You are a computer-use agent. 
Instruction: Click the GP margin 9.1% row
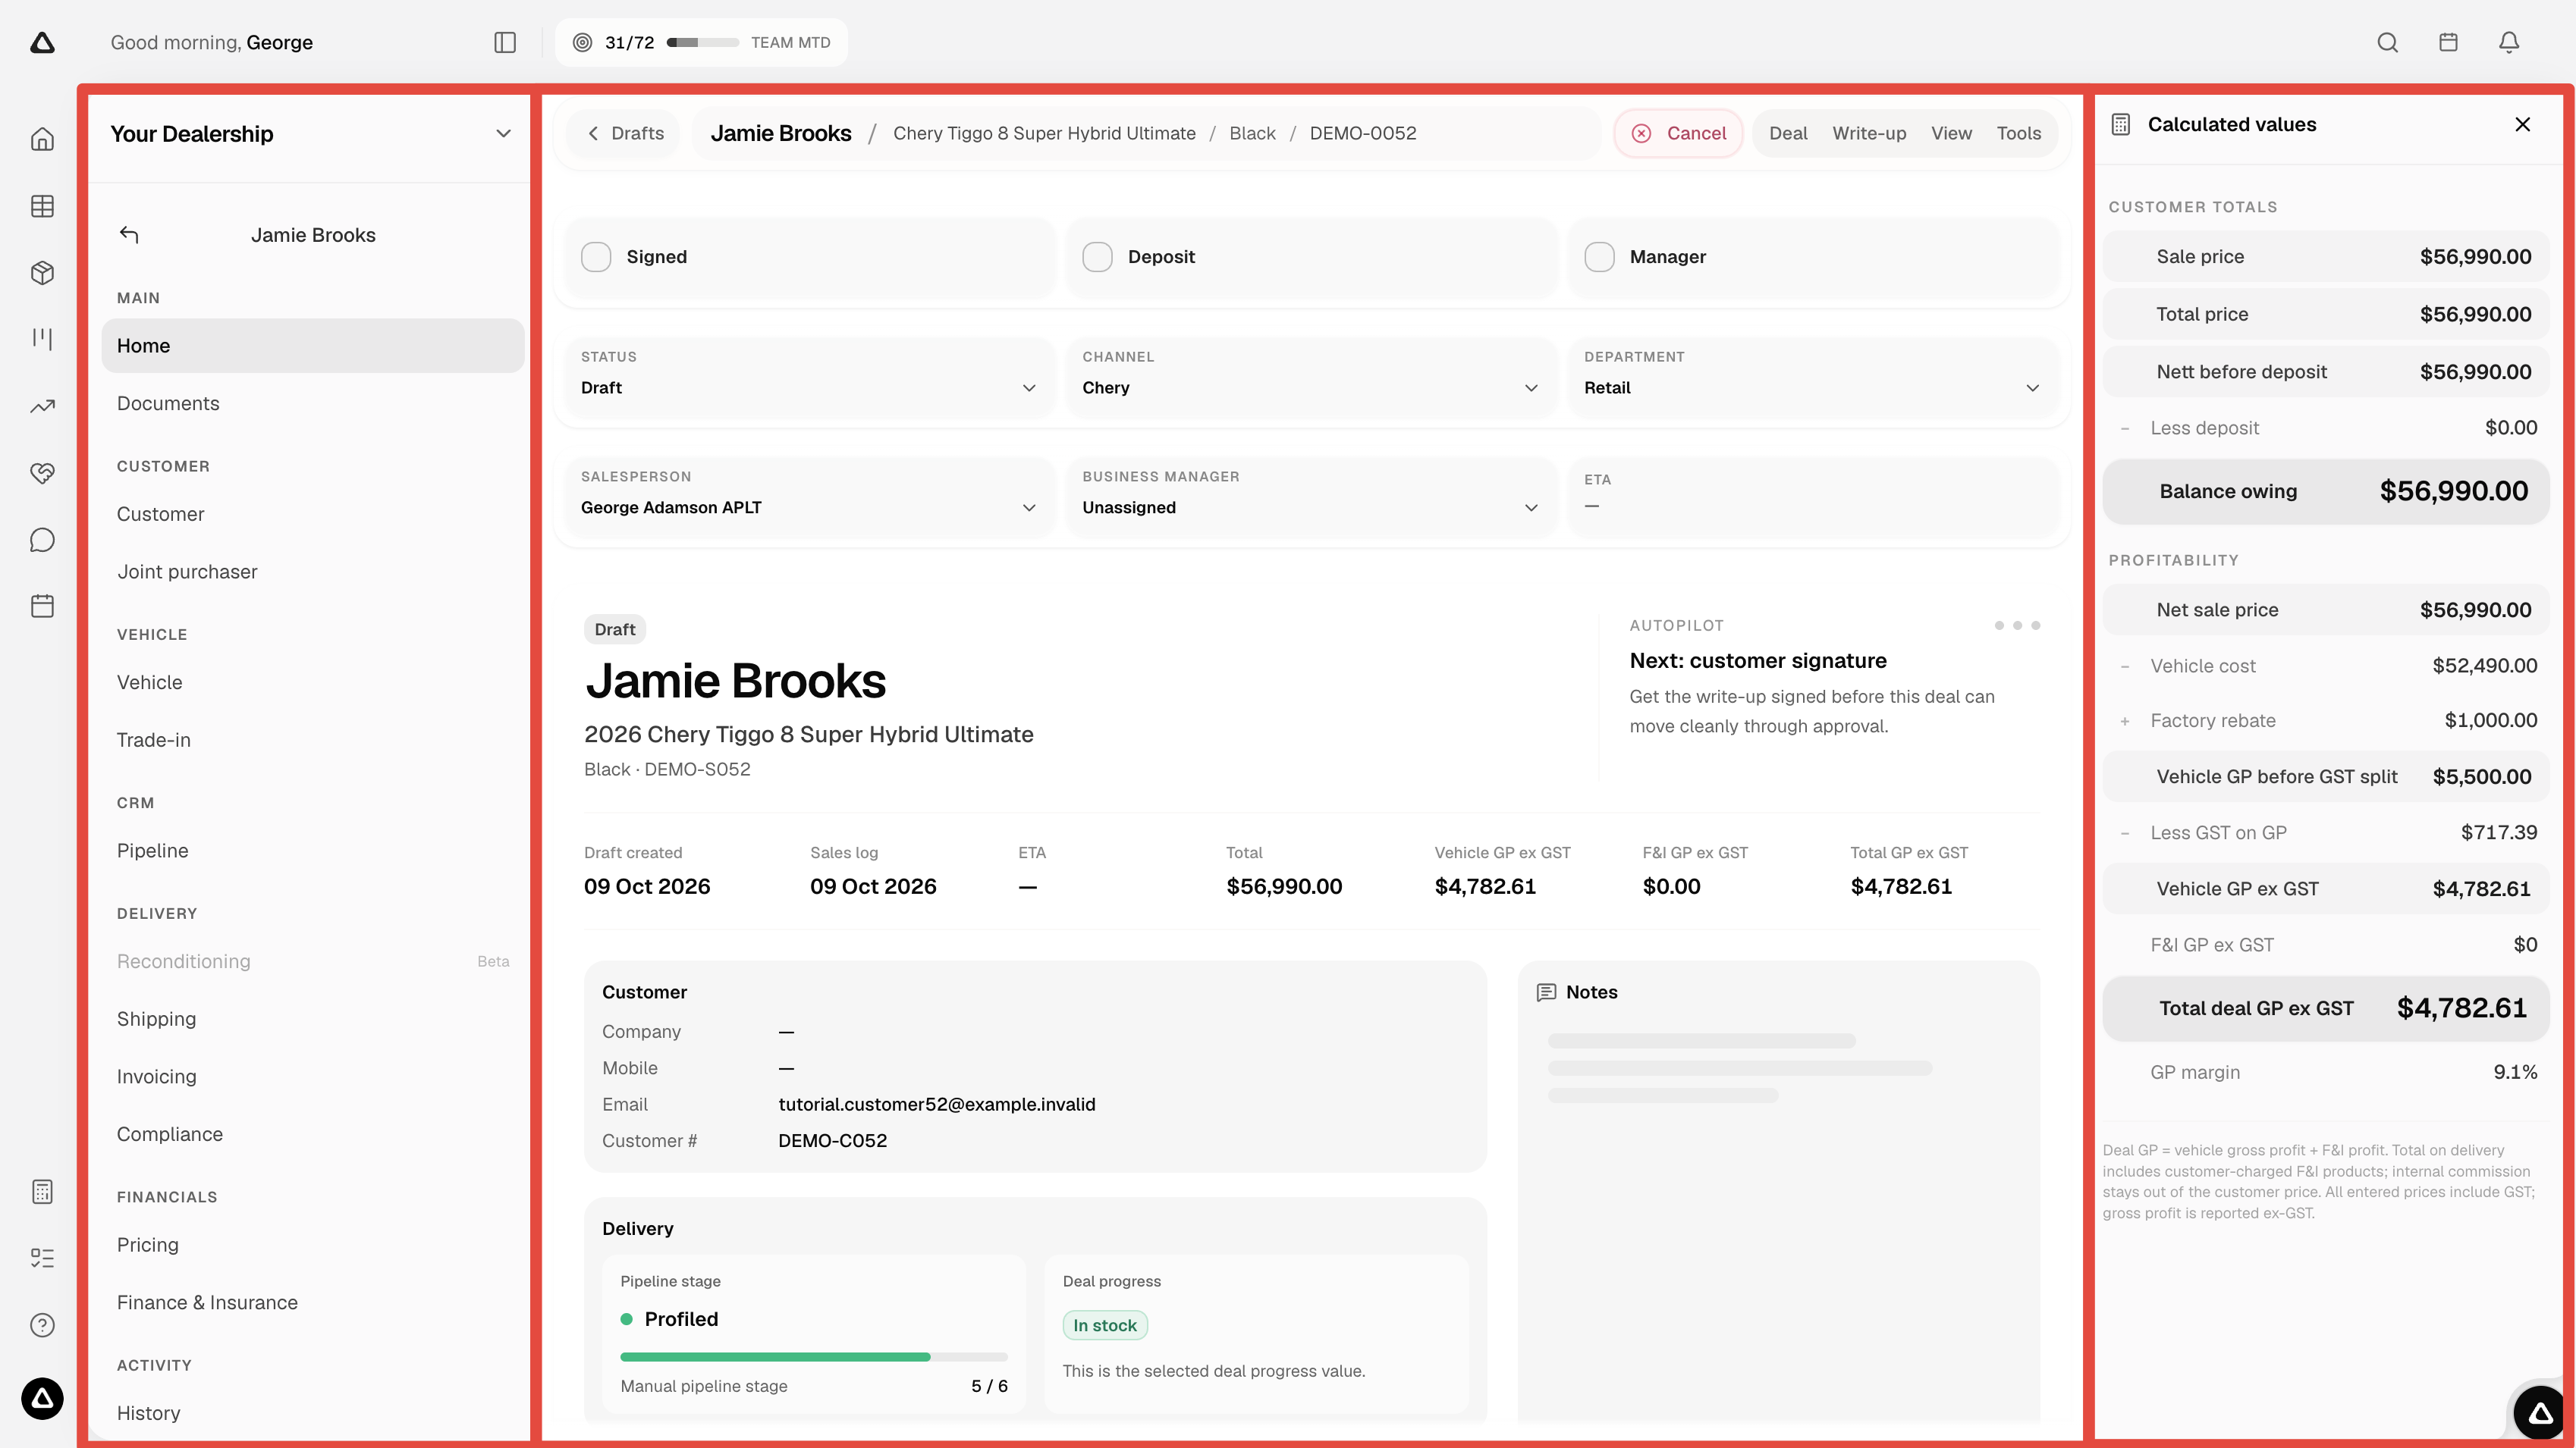click(2326, 1072)
